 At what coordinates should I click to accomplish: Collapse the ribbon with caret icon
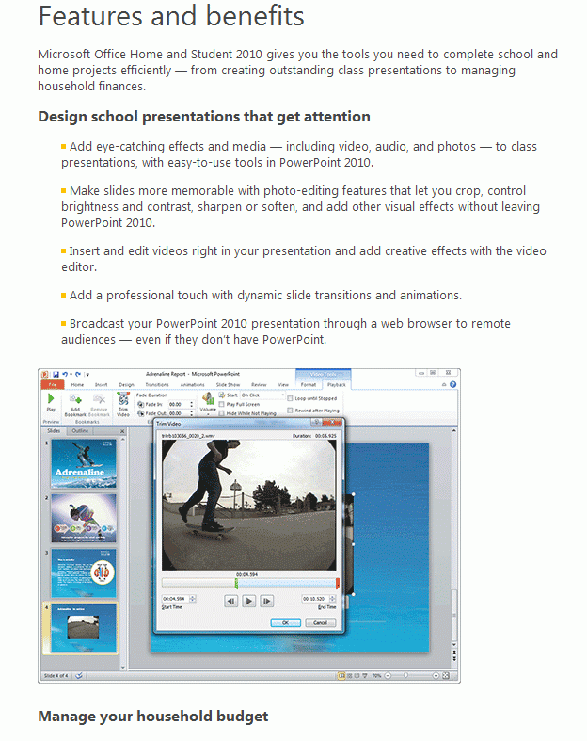[x=444, y=385]
